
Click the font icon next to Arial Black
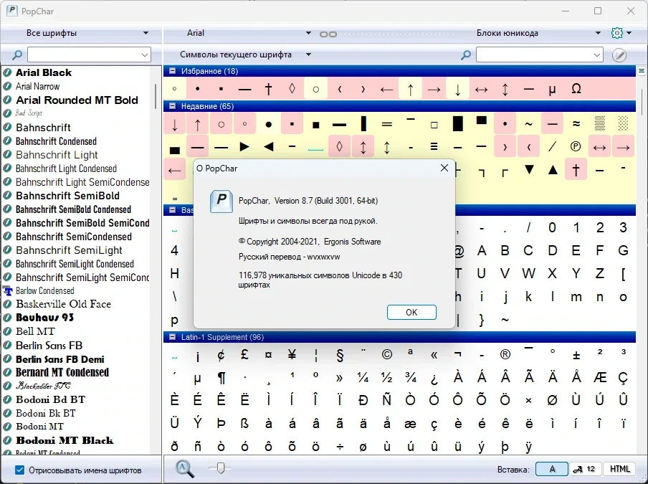tap(7, 72)
